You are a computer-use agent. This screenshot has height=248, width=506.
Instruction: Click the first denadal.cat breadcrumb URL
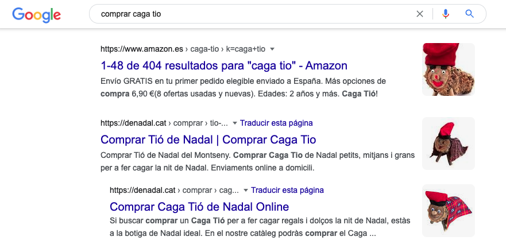163,123
